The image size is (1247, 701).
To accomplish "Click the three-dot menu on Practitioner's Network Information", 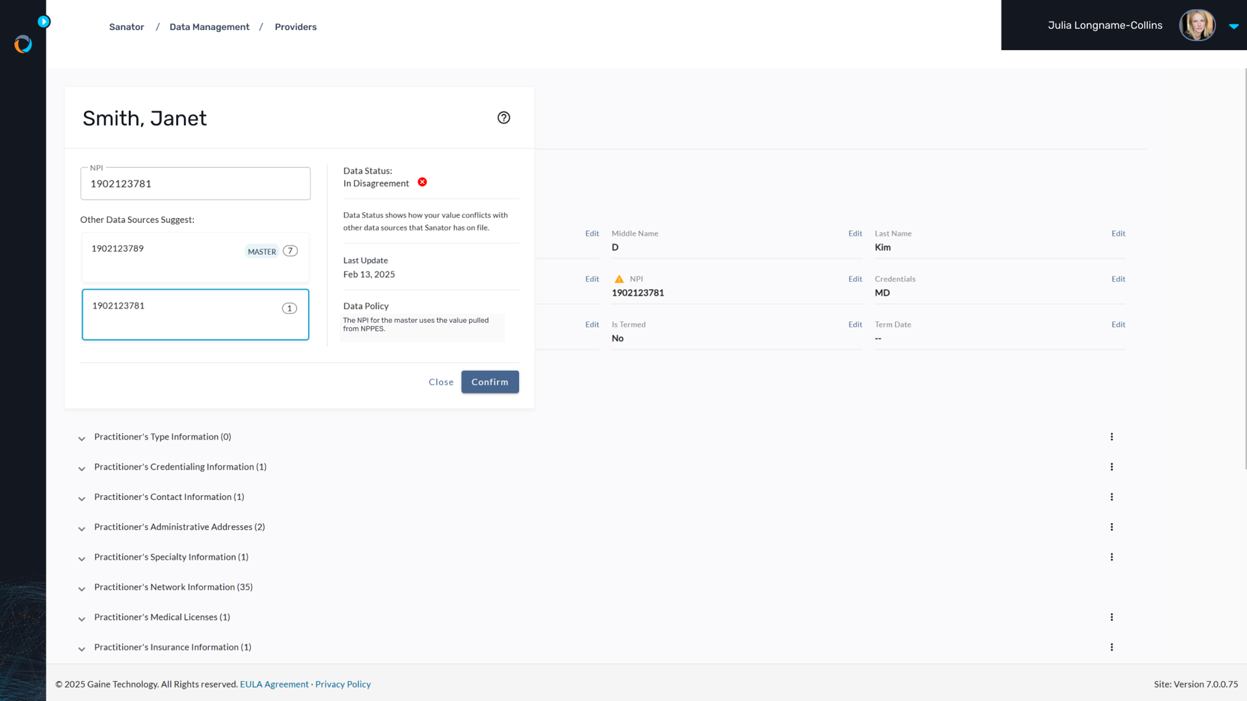I will 1112,587.
